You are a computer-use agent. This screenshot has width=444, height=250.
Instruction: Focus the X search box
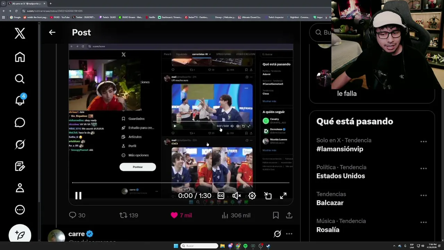point(320,32)
